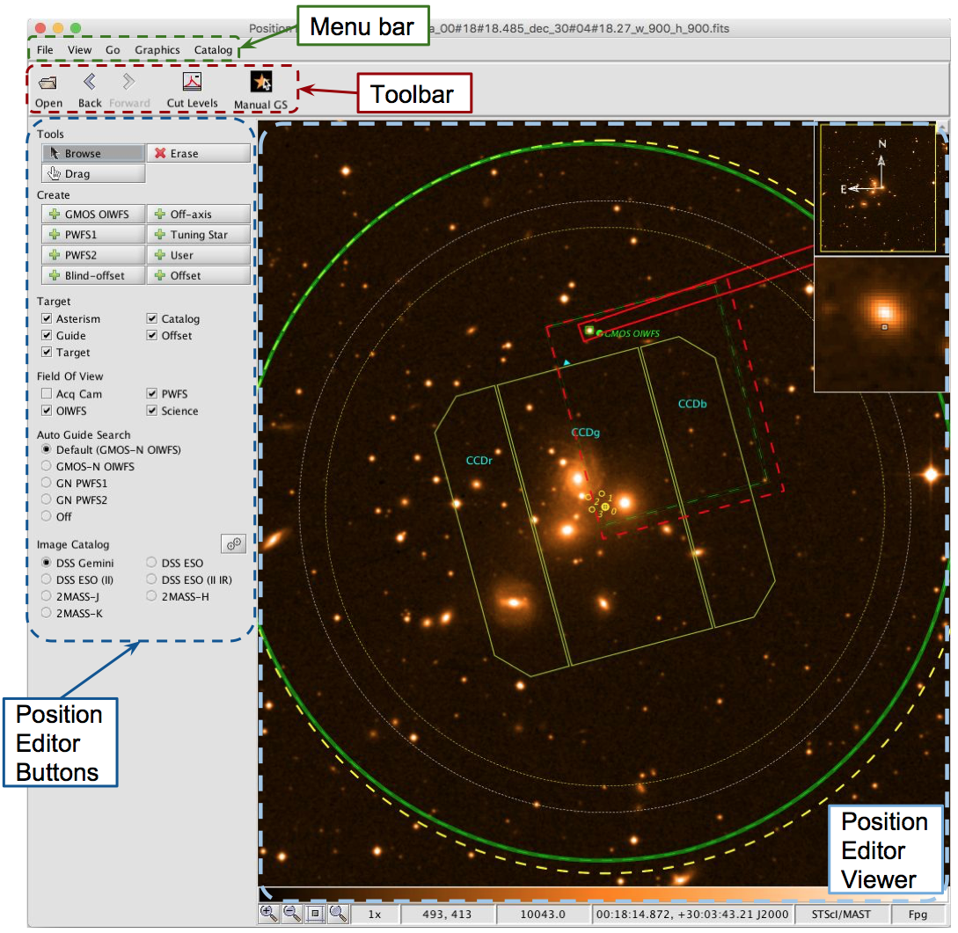Select the Browse tool
This screenshot has height=933, width=958.
(x=93, y=153)
